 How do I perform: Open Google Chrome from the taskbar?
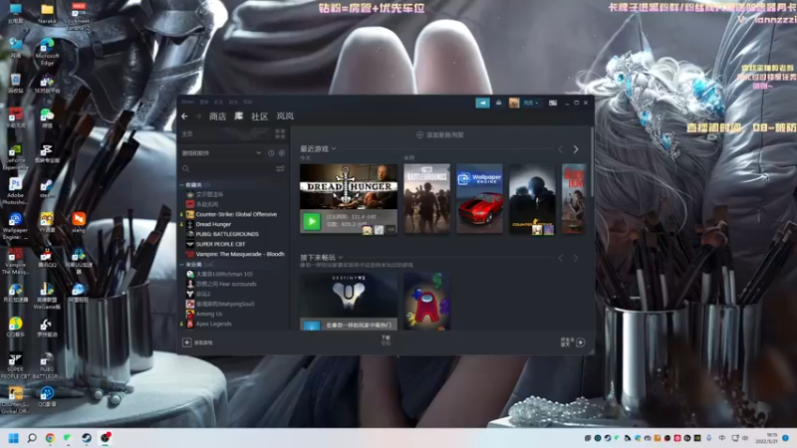click(x=50, y=438)
